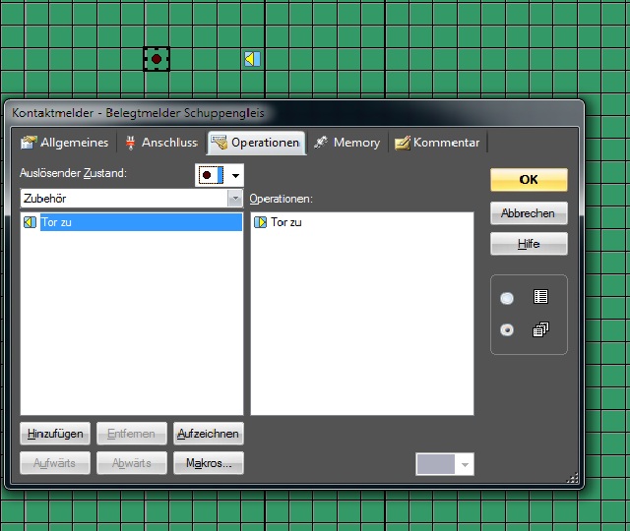Select the contact indicator symbol on the track grid

[156, 59]
